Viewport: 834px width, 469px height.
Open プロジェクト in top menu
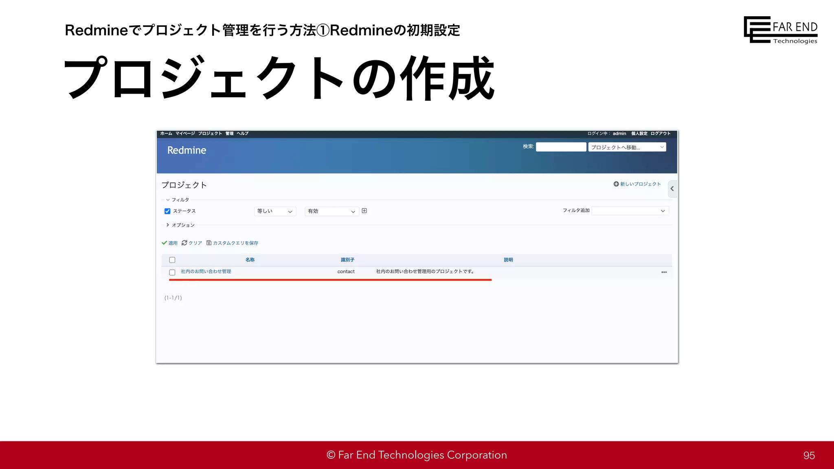coord(210,134)
